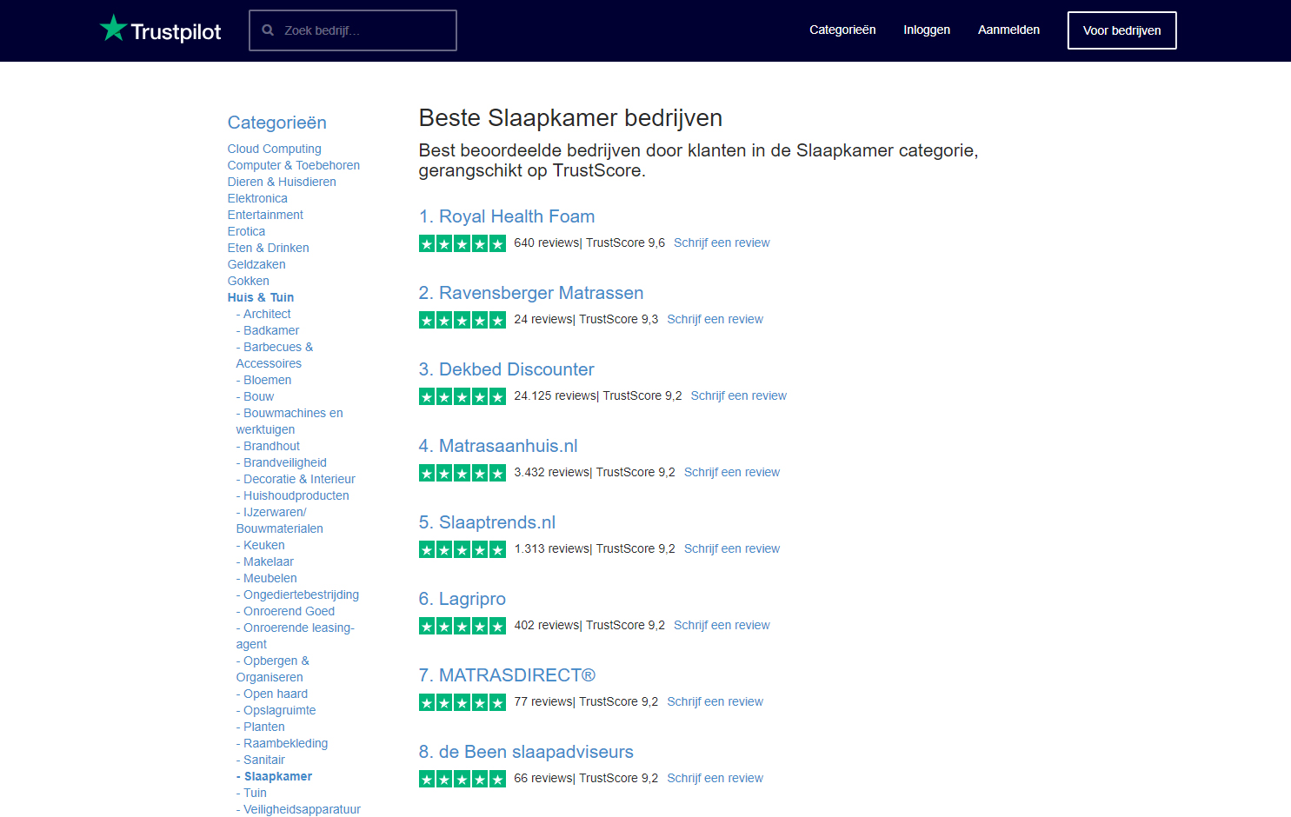Click the star rating for Lagripro

coord(462,626)
